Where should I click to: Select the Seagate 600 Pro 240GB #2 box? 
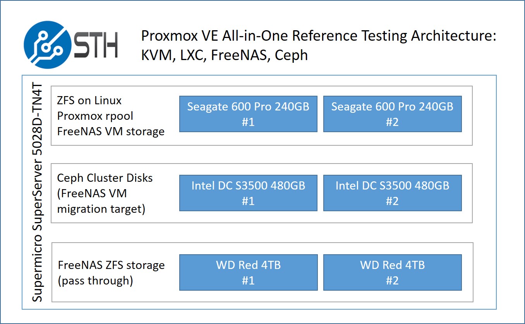(x=392, y=114)
